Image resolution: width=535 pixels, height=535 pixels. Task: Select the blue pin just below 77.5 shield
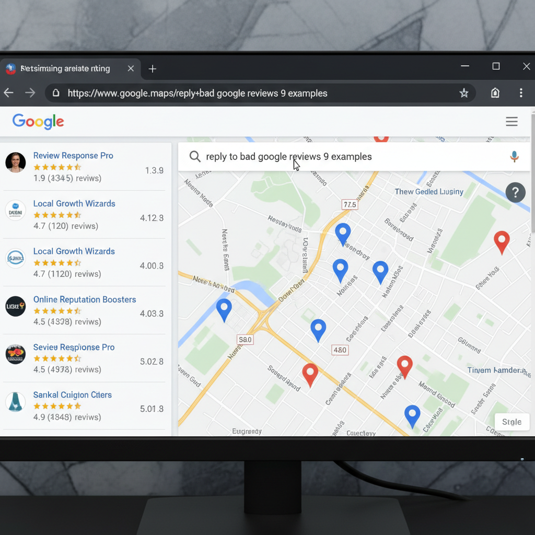click(x=343, y=234)
